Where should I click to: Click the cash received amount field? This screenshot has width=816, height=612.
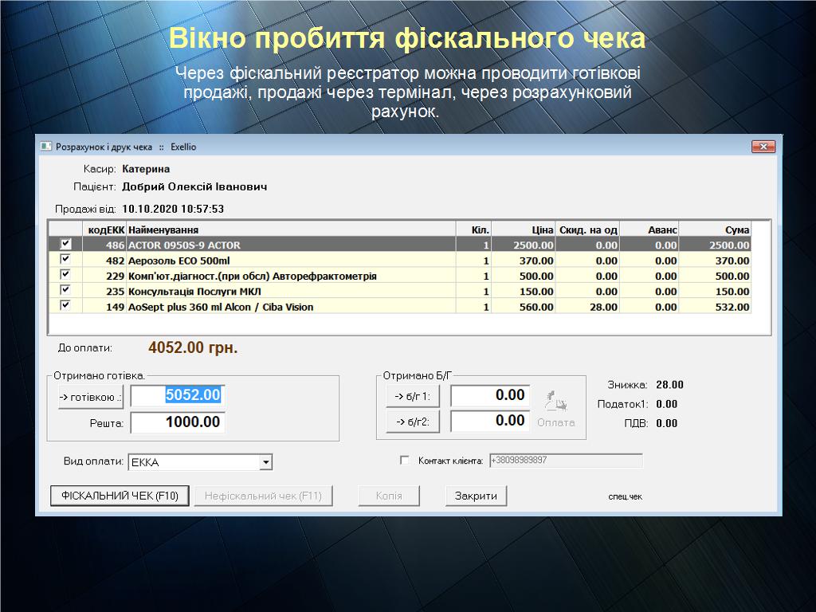178,396
